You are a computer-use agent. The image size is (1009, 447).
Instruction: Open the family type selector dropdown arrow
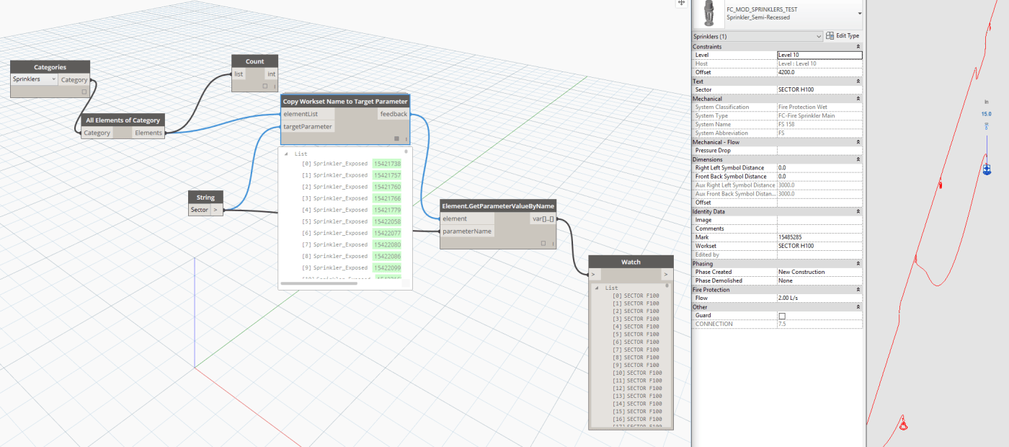tap(859, 14)
